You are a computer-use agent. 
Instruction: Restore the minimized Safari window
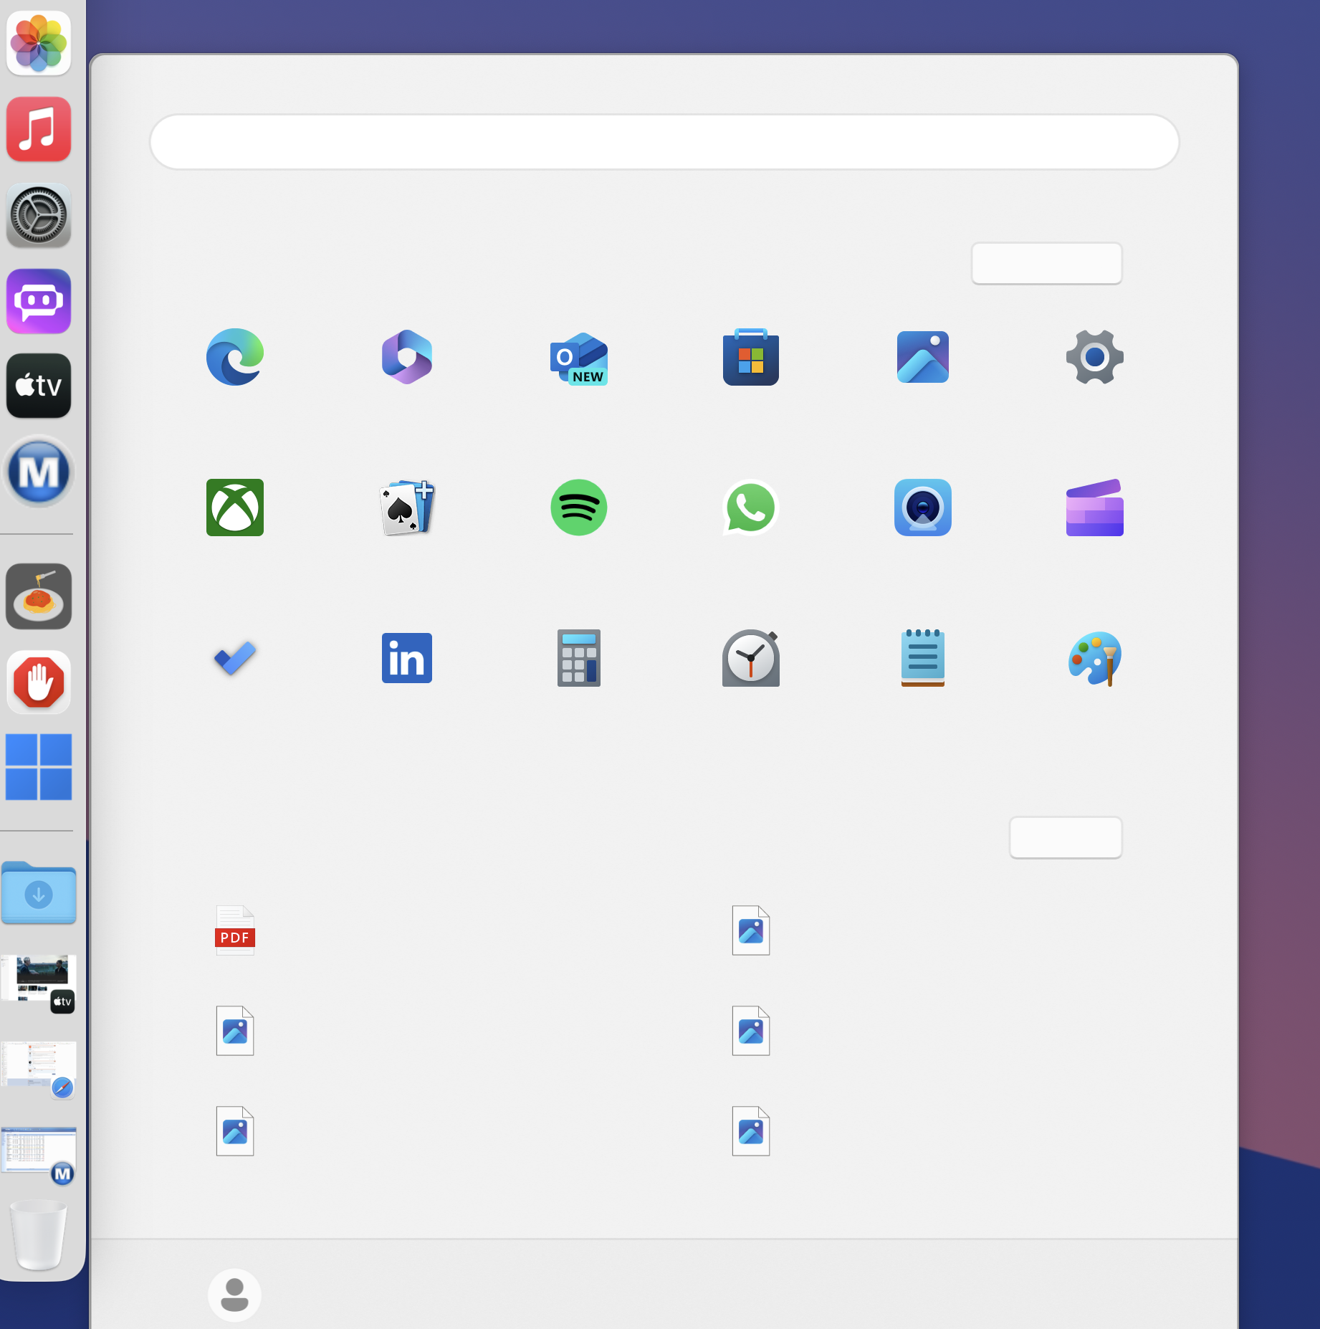click(39, 1069)
